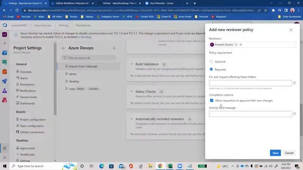Select the demo branch
303x170 pixels.
click(72, 74)
